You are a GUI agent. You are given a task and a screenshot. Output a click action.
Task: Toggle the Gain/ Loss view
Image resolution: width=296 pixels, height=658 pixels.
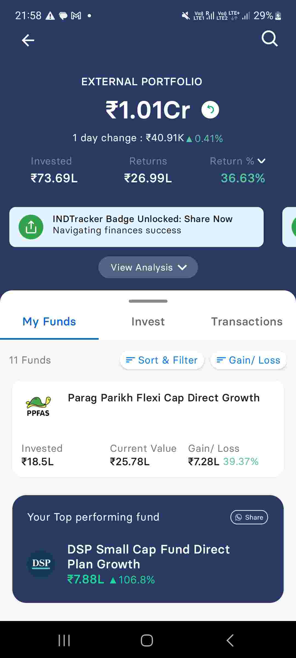[248, 360]
